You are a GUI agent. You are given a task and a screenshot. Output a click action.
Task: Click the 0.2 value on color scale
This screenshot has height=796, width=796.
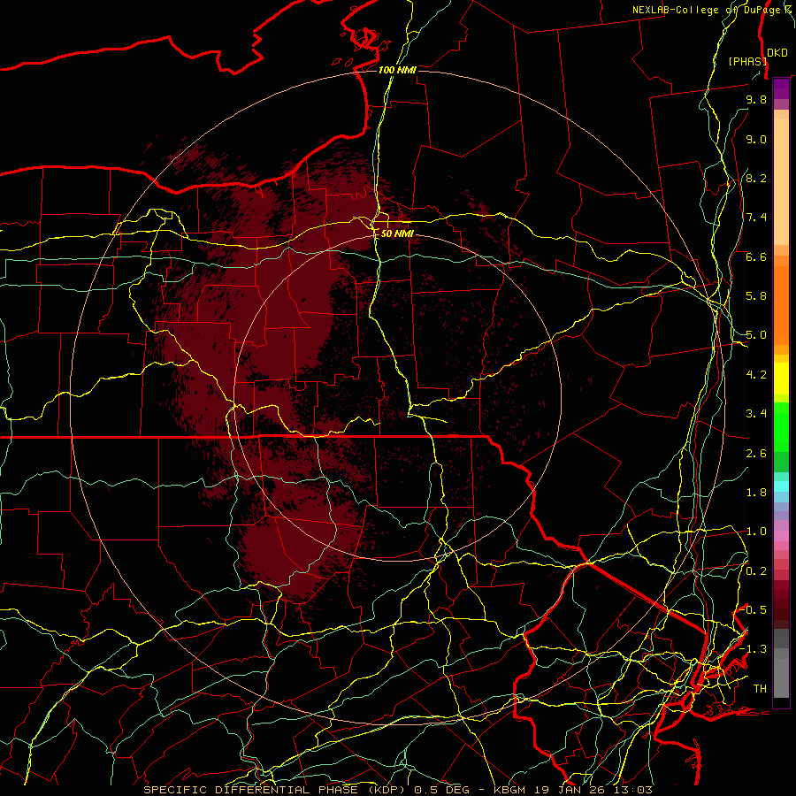pyautogui.click(x=756, y=571)
